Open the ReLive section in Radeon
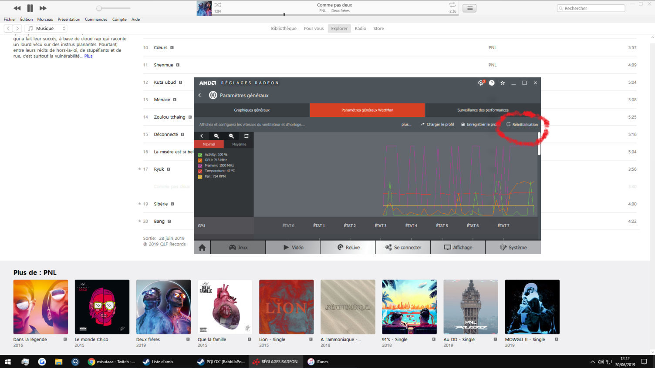The height and width of the screenshot is (368, 655). click(348, 248)
